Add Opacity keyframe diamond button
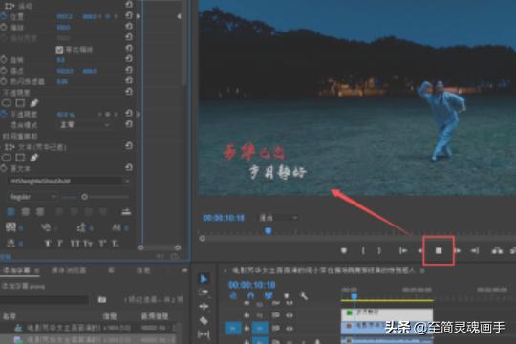 [108, 115]
